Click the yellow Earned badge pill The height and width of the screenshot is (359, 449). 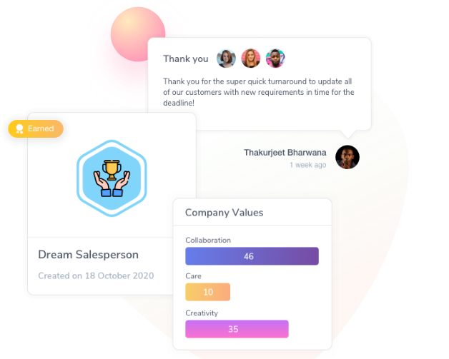36,128
